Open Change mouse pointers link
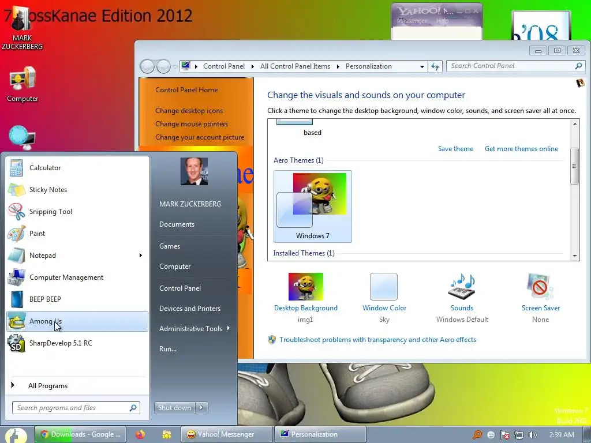The image size is (591, 443). coord(192,124)
